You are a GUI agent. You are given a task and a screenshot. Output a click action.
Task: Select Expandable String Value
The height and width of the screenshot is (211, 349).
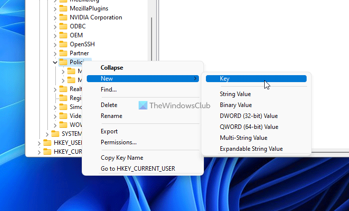[256, 149]
